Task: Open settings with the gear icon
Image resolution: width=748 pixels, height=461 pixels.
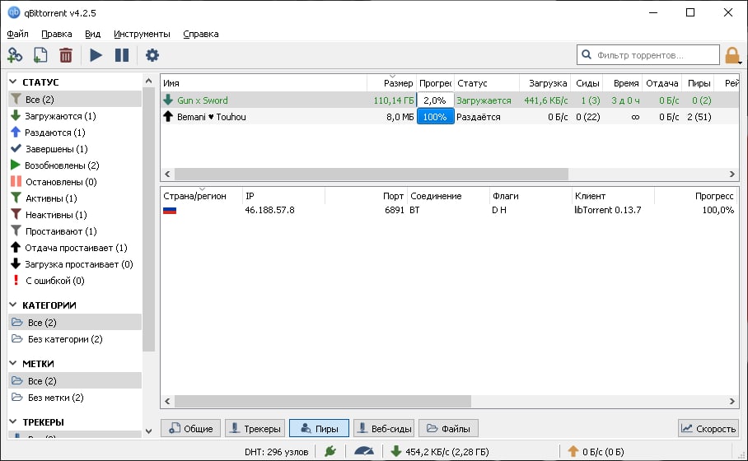Action: (x=152, y=55)
